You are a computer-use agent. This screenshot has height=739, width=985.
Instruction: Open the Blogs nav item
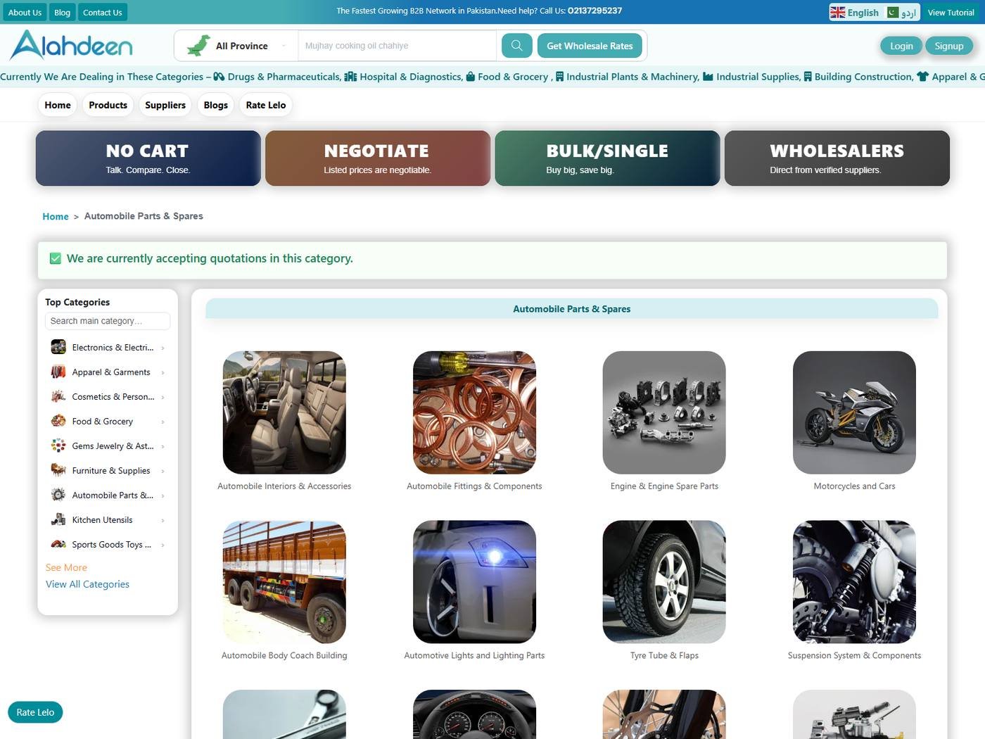(x=216, y=105)
